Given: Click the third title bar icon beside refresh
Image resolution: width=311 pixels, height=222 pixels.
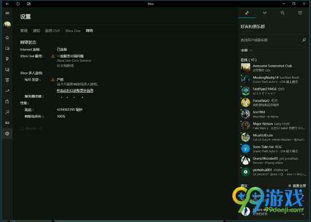Looking at the screenshot, I should tap(29, 4).
